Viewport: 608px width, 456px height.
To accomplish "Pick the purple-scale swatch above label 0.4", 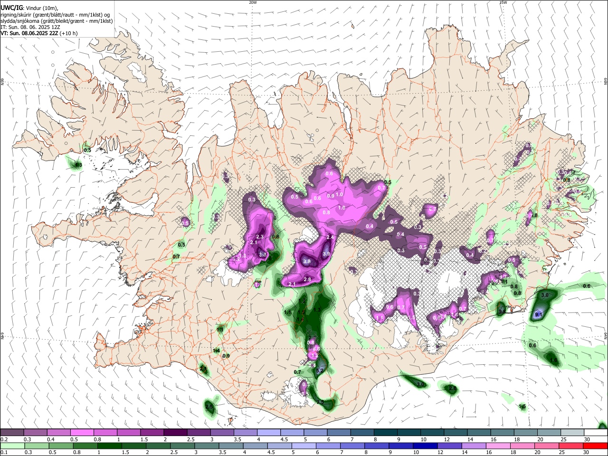I will 58,432.
